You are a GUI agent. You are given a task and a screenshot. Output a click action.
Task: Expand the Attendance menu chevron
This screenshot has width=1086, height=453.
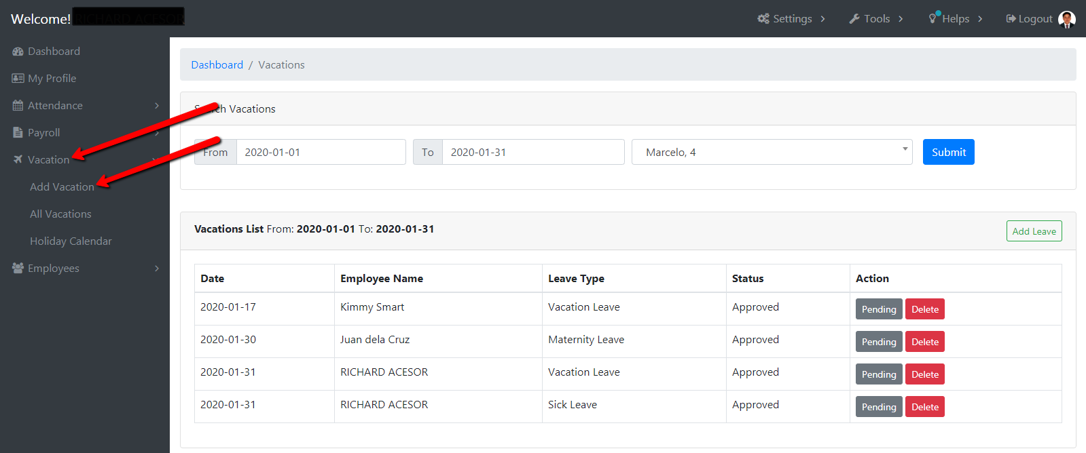tap(157, 106)
